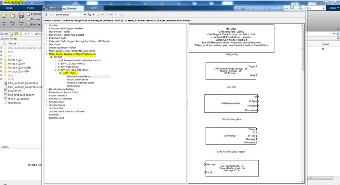Select the CAN transmit buffer block
Image resolution: width=340 pixels, height=185 pixels.
tap(232, 168)
